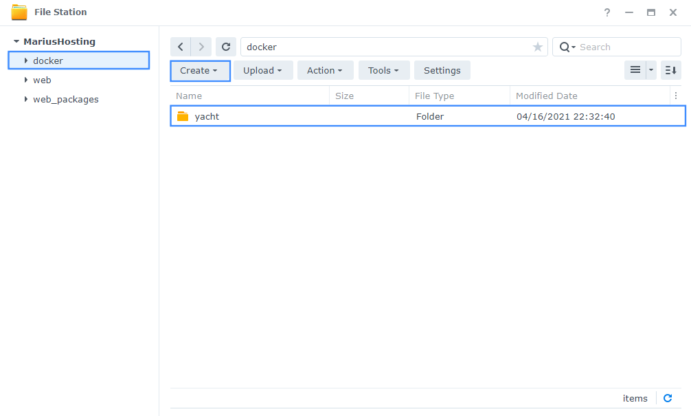The width and height of the screenshot is (691, 416).
Task: Open the Settings button
Action: click(x=442, y=71)
